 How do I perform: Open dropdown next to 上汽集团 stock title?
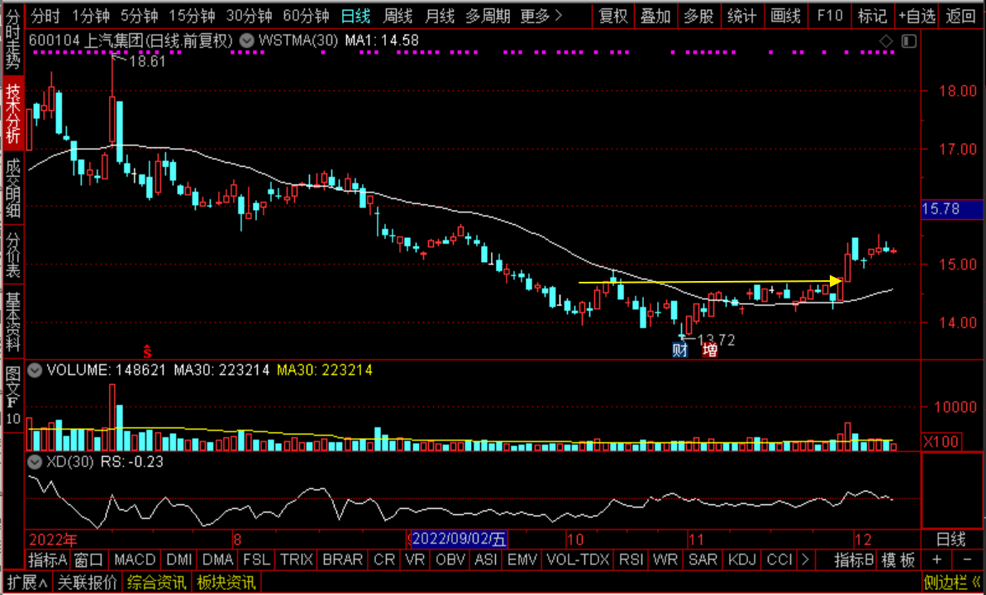point(247,41)
